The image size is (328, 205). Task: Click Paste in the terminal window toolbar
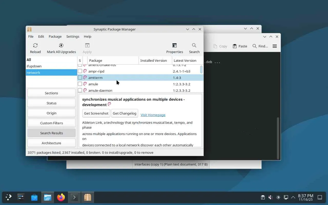240,46
